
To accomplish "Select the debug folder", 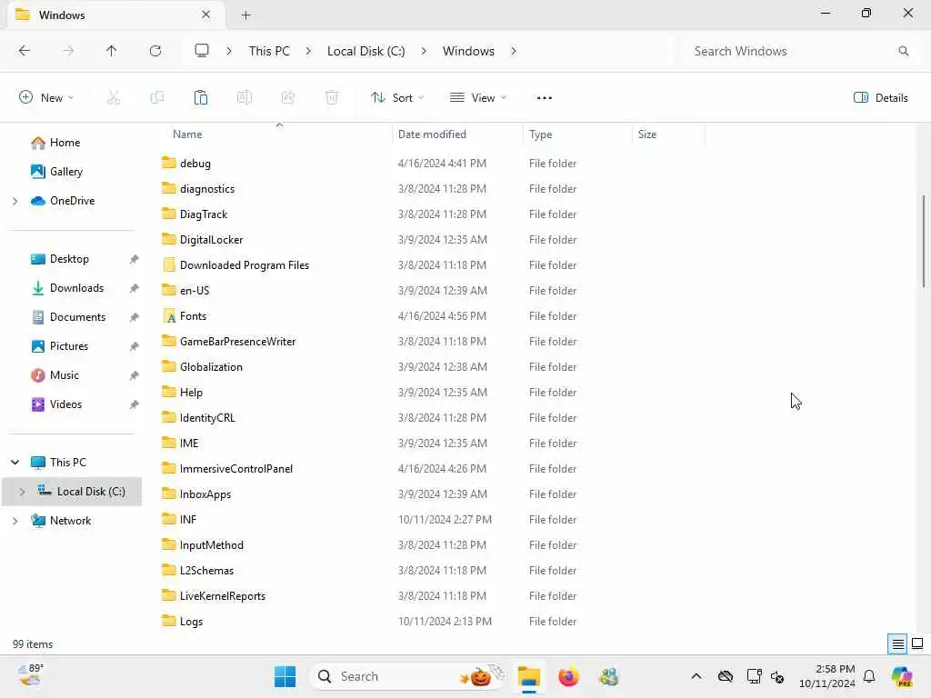I will pos(195,164).
